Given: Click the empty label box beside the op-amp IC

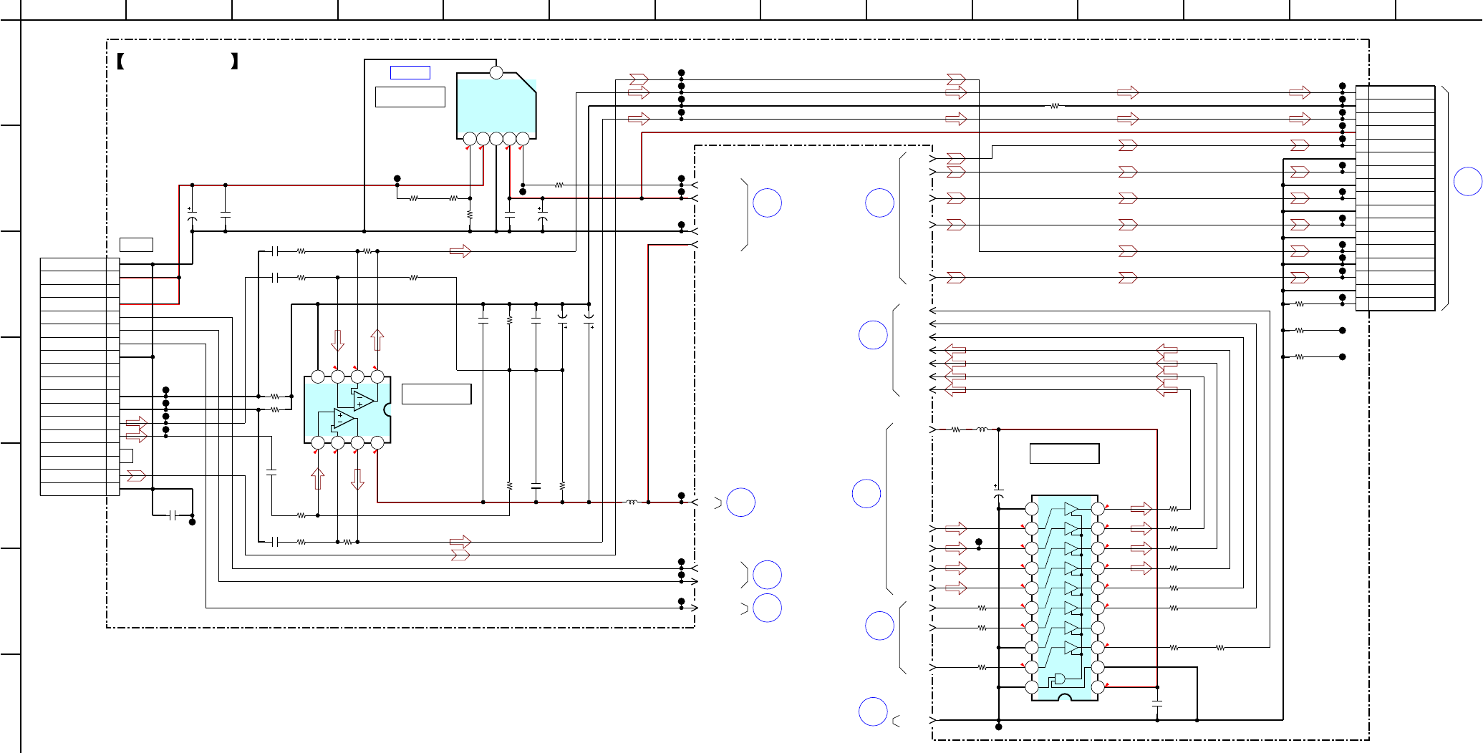Looking at the screenshot, I should pyautogui.click(x=437, y=394).
